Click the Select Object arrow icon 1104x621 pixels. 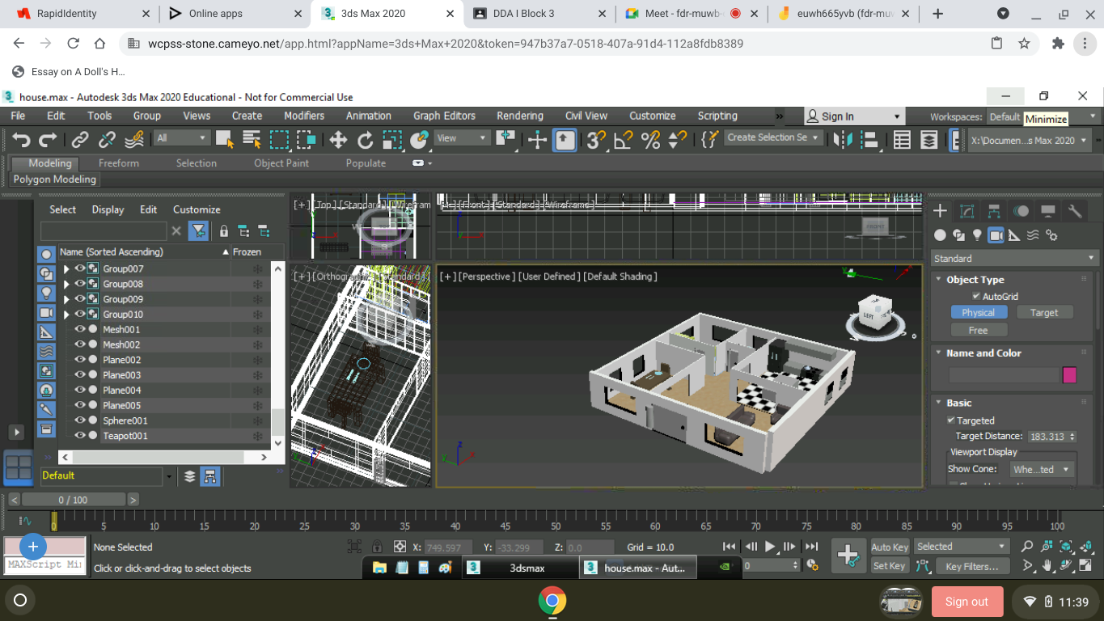[x=223, y=139]
